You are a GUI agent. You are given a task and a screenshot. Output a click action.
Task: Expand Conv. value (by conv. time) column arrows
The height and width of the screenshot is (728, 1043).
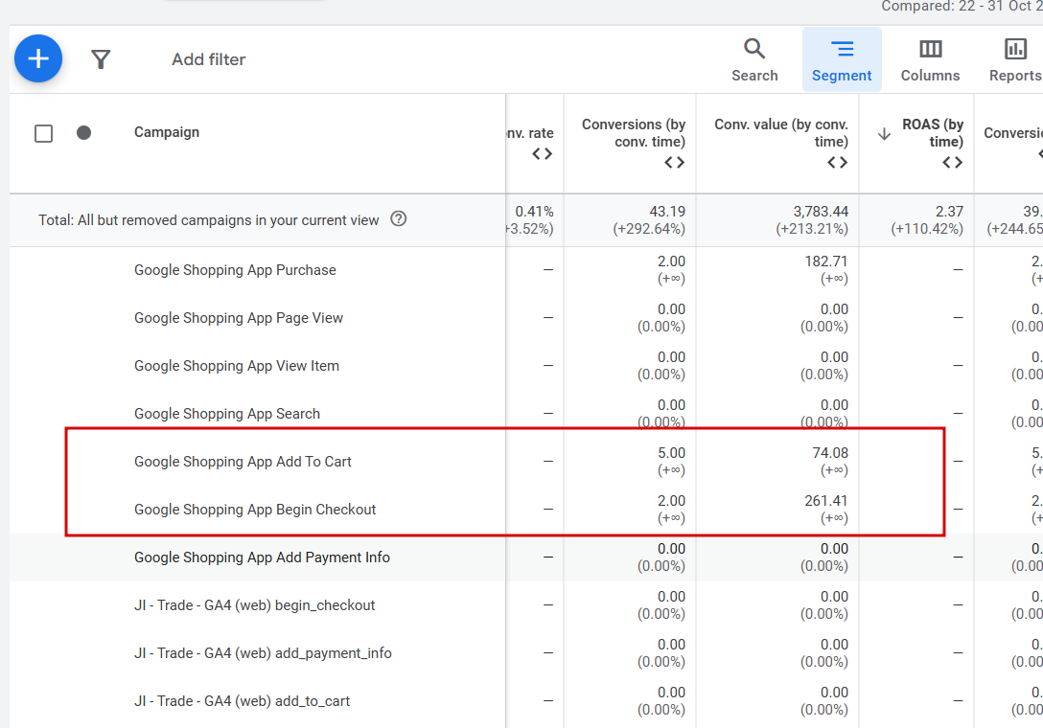[x=838, y=163]
